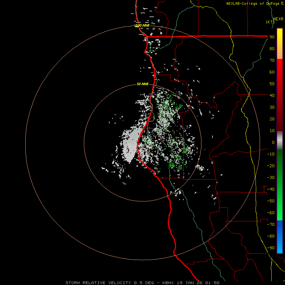
Task: Pick the red outbound segment of colorbar
Action: [280, 95]
